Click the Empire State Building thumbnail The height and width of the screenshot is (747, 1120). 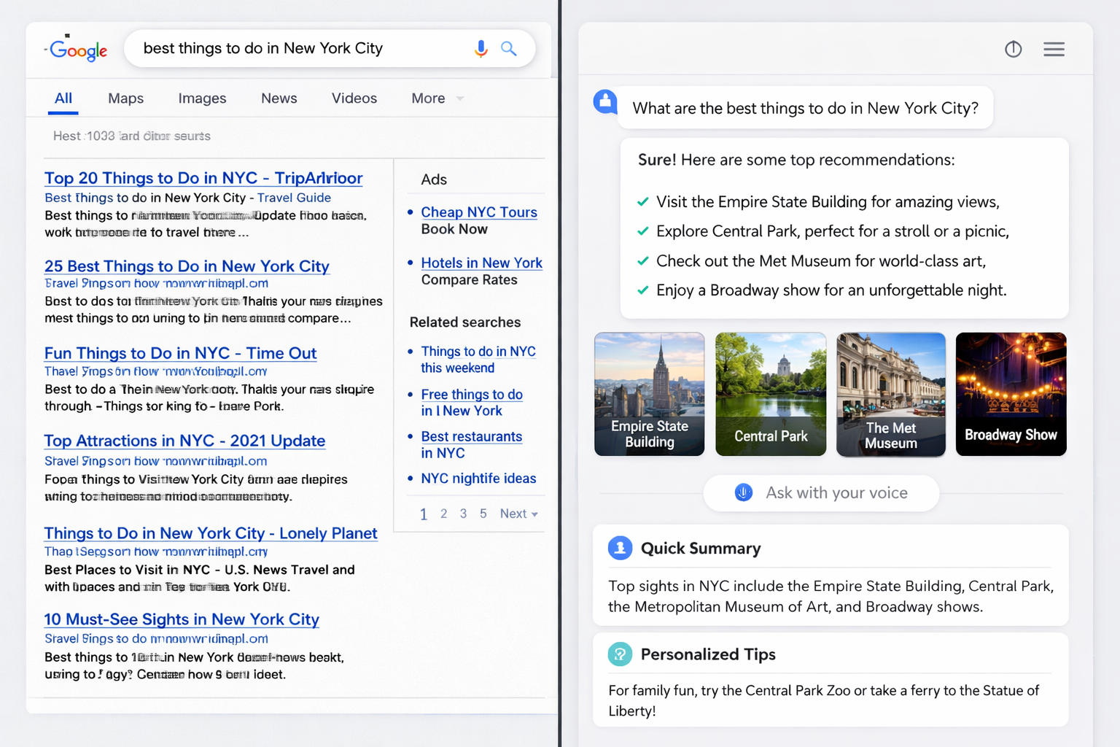[x=650, y=394]
